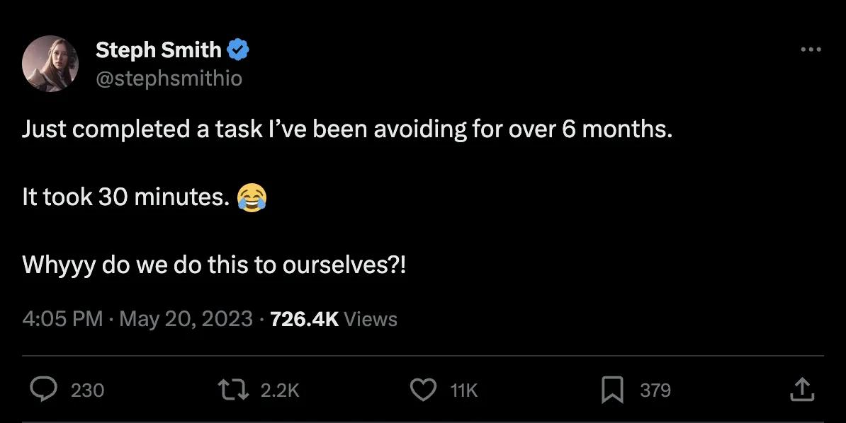846x423 pixels.
Task: Open the @stephsmithio profile handle
Action: point(169,79)
